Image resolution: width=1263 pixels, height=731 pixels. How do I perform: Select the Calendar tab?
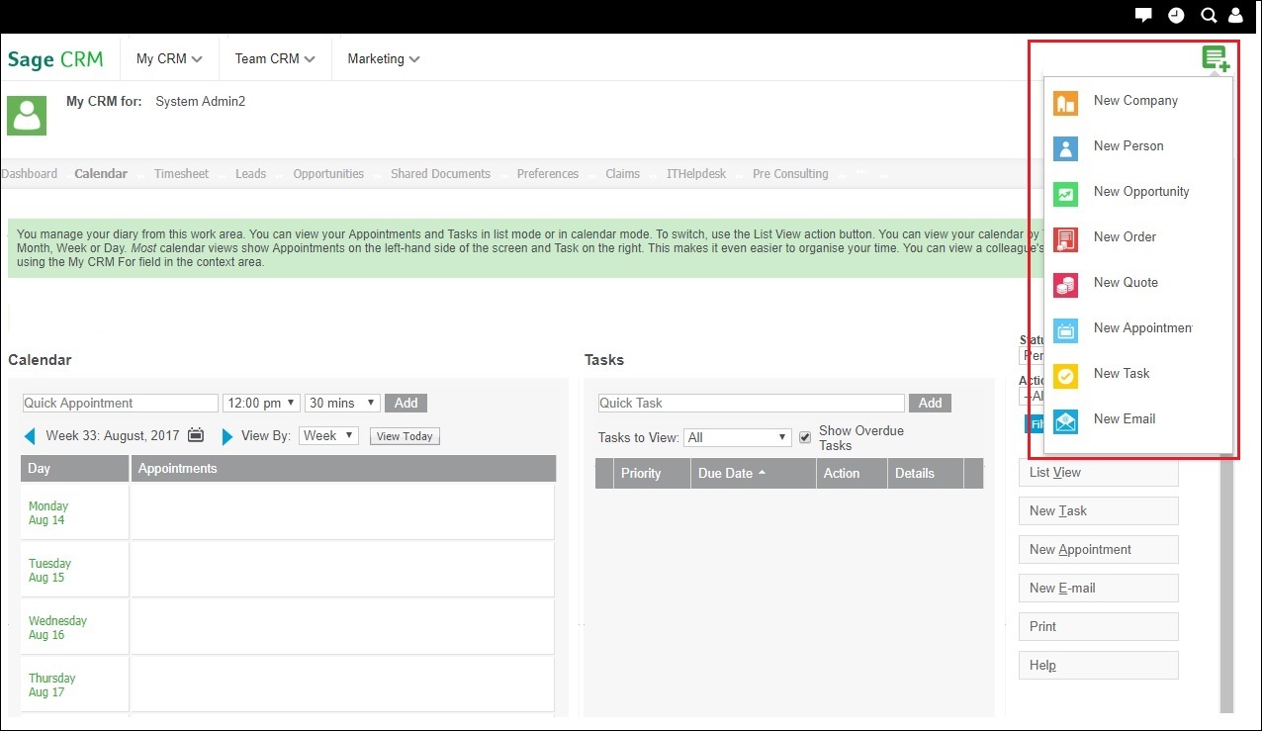101,174
